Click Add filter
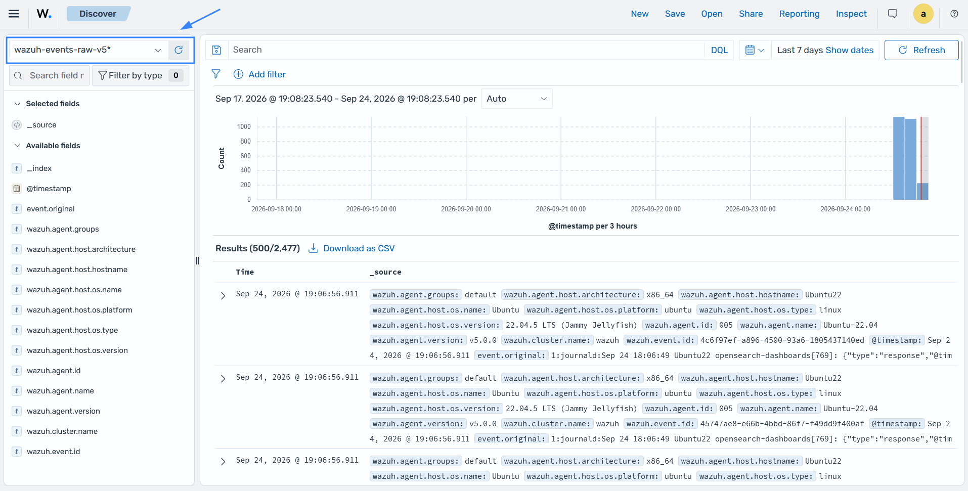 point(260,74)
